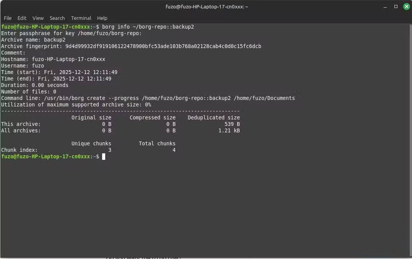Click the 'Total chunks' header

point(157,143)
